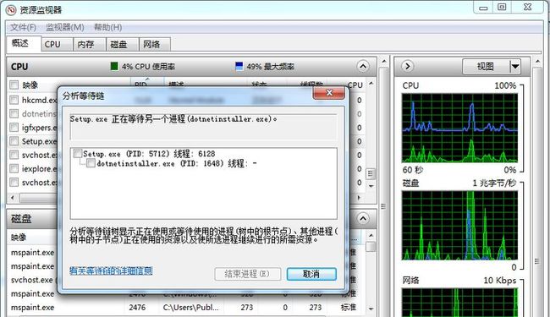Screen dimensions: 550x317
Task: Sort by the CPU column header
Action: click(x=355, y=85)
